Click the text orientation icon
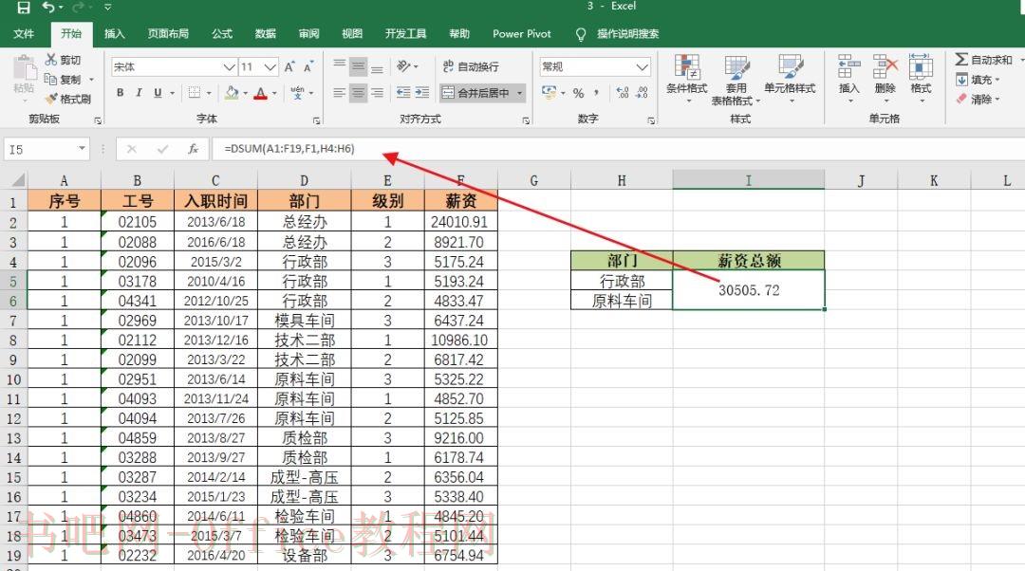 tap(404, 66)
